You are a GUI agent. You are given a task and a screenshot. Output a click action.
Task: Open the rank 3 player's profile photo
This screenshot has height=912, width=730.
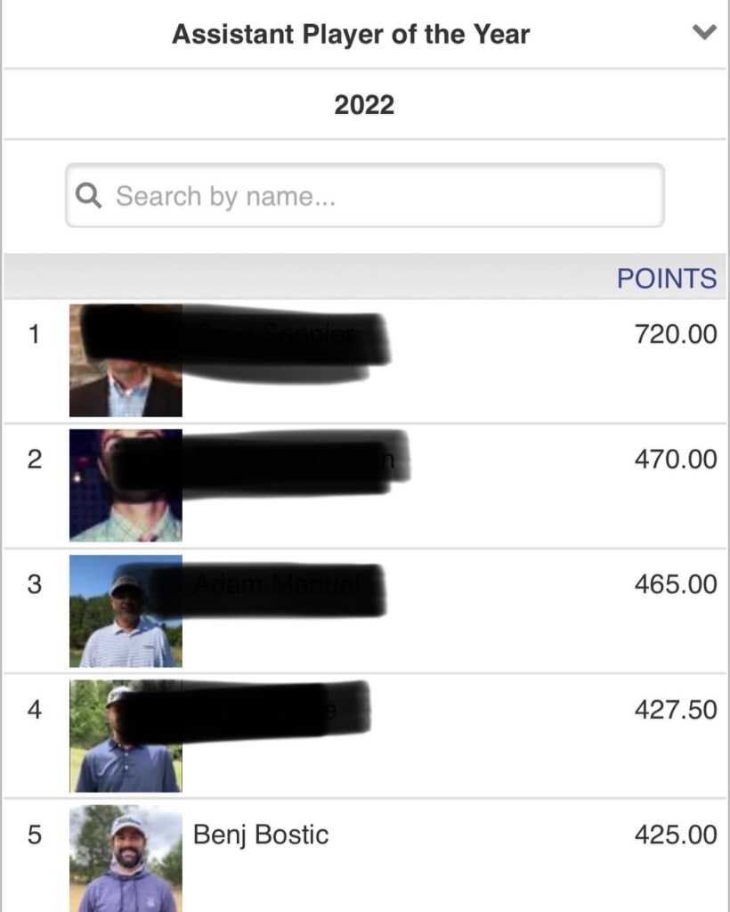[x=126, y=611]
